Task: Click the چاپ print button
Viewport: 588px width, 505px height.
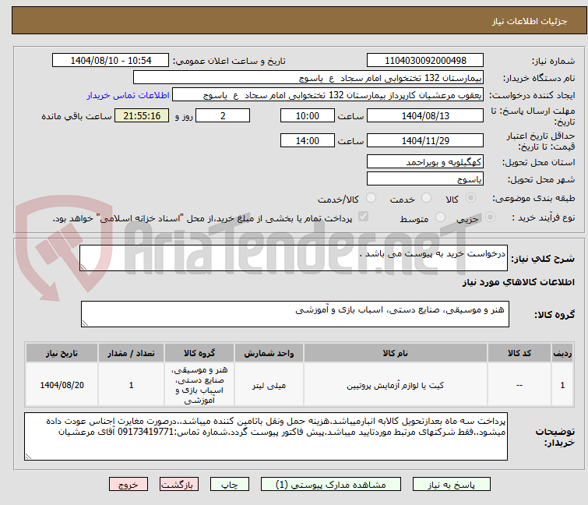Action: click(x=230, y=484)
